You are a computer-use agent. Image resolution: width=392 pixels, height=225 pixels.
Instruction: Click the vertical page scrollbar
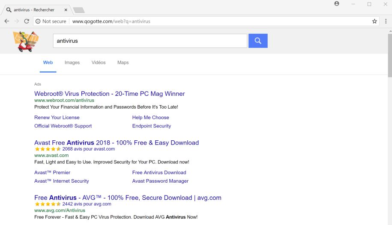pyautogui.click(x=389, y=56)
